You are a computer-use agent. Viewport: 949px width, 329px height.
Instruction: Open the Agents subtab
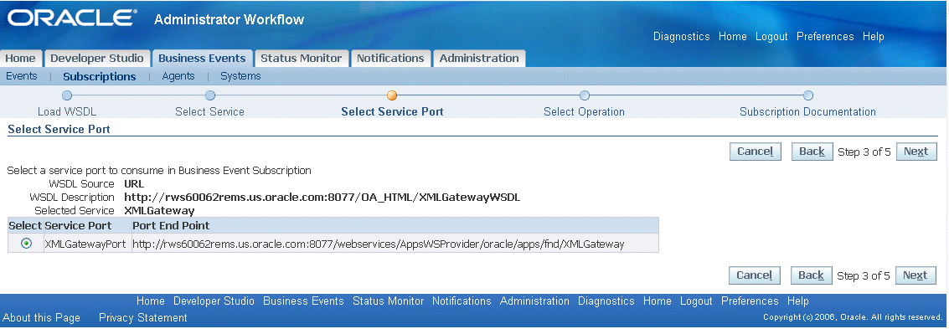178,76
